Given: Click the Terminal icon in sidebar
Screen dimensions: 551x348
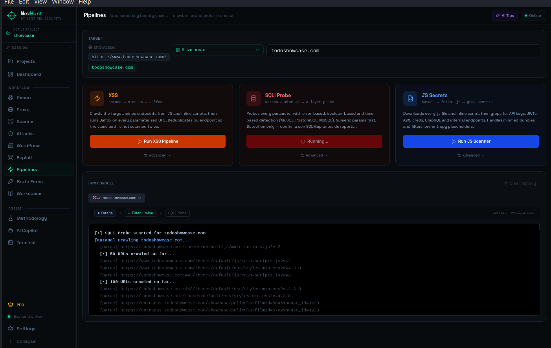Looking at the screenshot, I should 11,243.
